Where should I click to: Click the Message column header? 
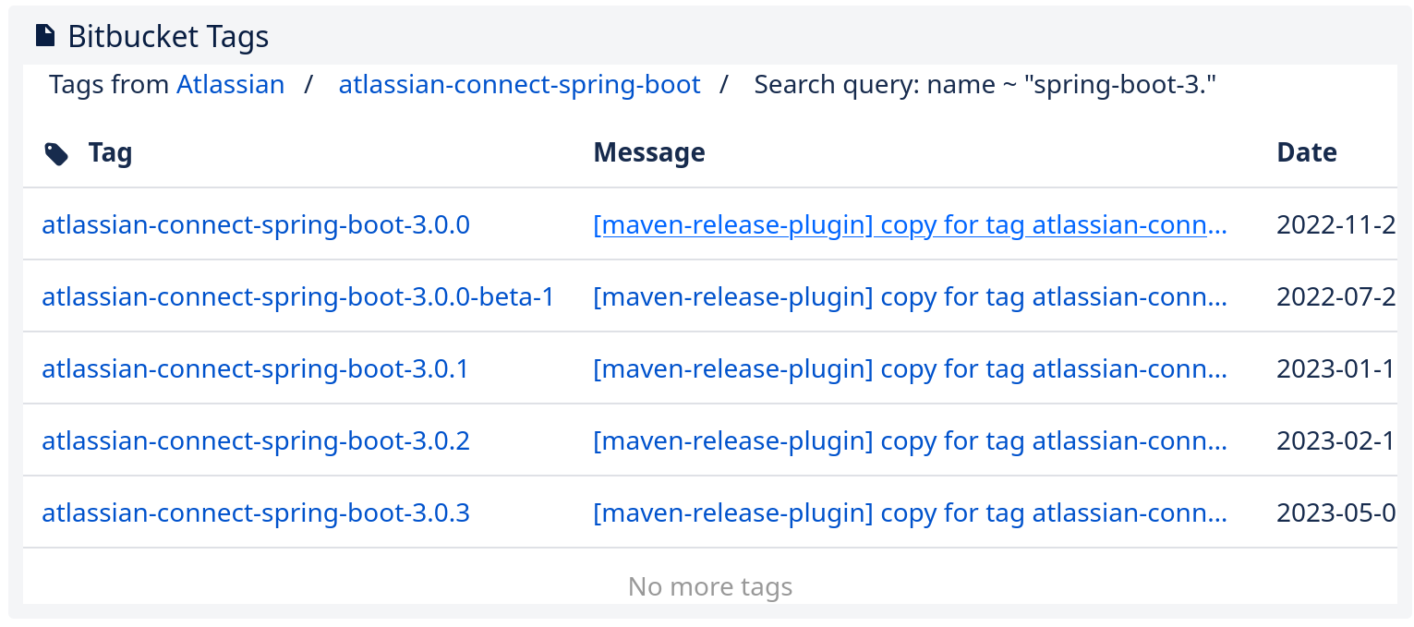pos(648,152)
